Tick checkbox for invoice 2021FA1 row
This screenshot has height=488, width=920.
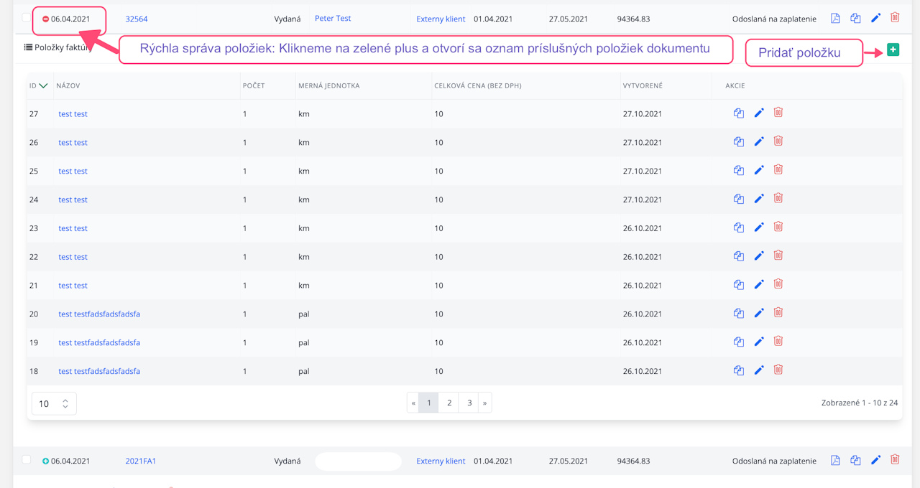pyautogui.click(x=27, y=460)
